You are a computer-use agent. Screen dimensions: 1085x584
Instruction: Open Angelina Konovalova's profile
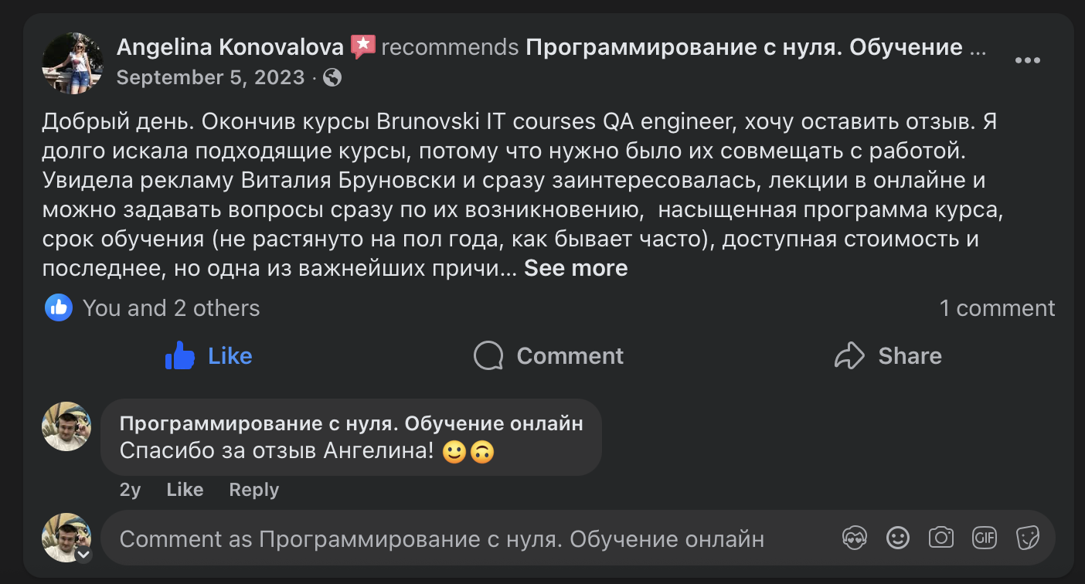(229, 46)
